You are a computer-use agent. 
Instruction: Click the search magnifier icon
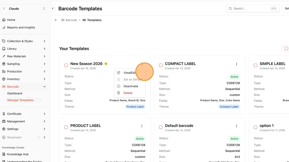[230, 9]
